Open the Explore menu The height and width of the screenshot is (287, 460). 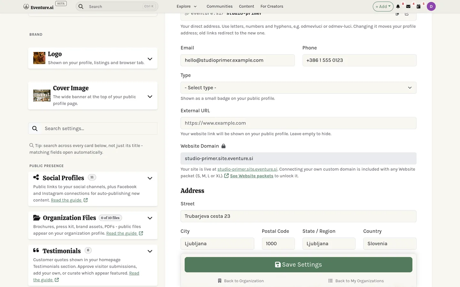click(187, 6)
